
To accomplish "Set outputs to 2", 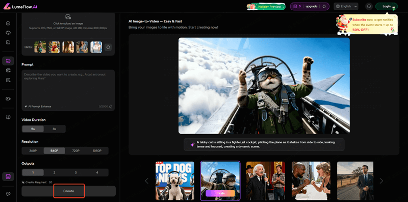I will [x=55, y=172].
